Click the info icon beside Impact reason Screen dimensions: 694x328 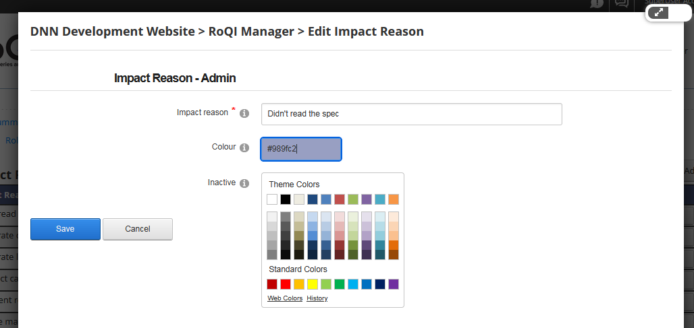click(x=244, y=114)
